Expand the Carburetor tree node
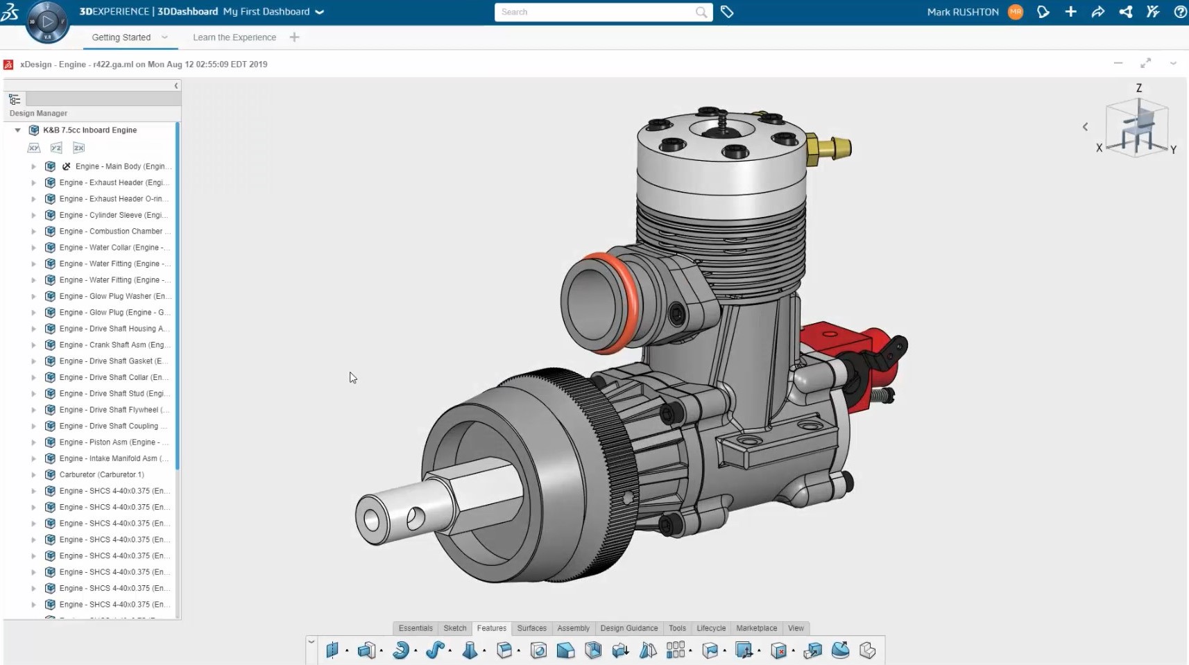Screen dimensions: 1189x665 [33, 475]
